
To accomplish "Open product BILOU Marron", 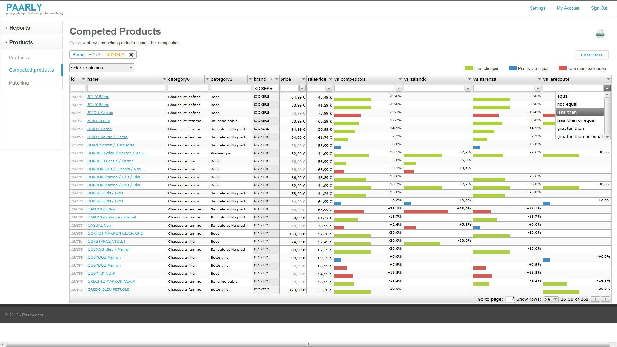I will point(100,113).
